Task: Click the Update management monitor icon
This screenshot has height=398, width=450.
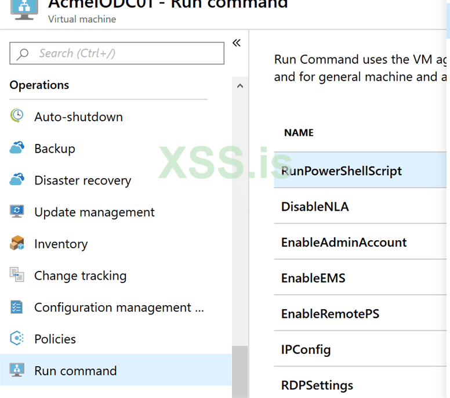Action: click(x=17, y=212)
